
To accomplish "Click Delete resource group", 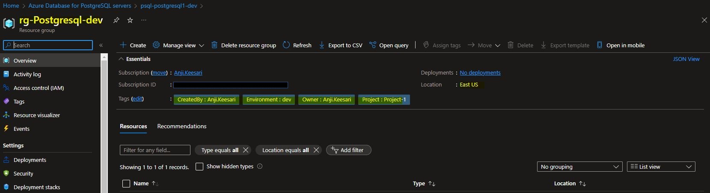I will [244, 45].
